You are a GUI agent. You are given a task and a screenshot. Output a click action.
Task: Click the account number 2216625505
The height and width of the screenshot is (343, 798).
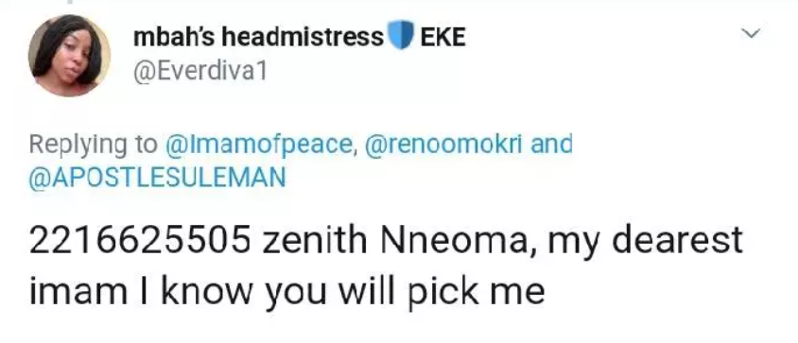[x=139, y=241]
